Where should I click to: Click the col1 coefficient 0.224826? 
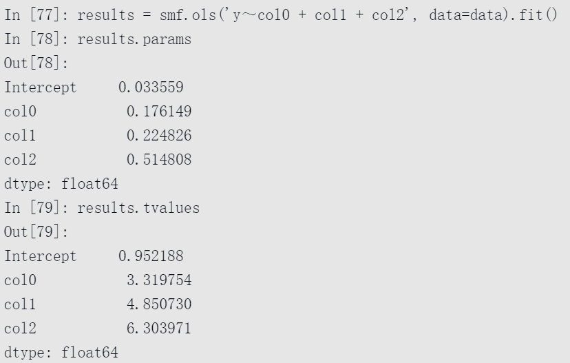pos(159,135)
